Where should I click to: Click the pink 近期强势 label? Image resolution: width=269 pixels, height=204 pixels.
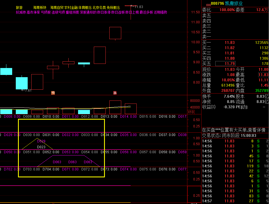160,12
